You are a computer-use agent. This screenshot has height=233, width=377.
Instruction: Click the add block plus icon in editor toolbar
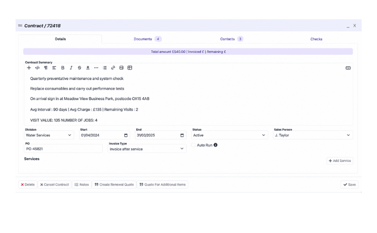click(x=29, y=68)
